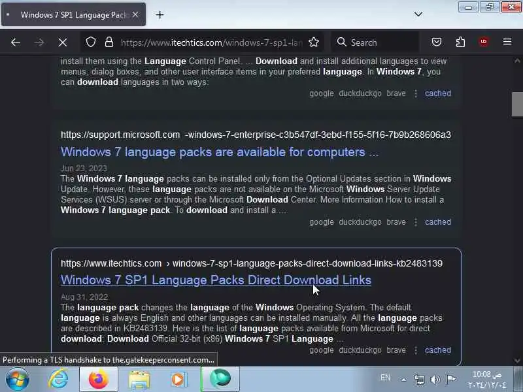523x392 pixels.
Task: Open cached link under first result
Action: coord(437,93)
